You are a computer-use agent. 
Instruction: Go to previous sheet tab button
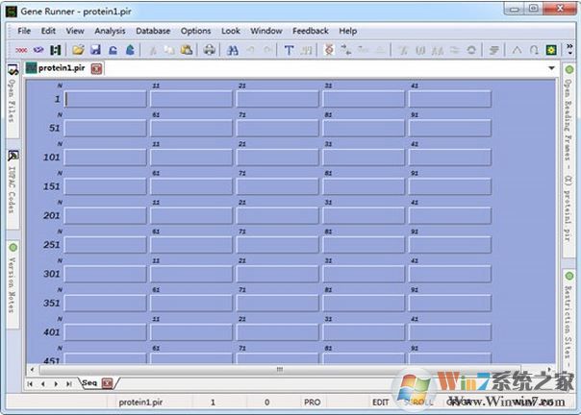(43, 384)
